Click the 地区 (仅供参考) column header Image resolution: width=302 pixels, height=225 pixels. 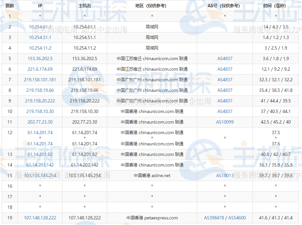(x=151, y=5)
